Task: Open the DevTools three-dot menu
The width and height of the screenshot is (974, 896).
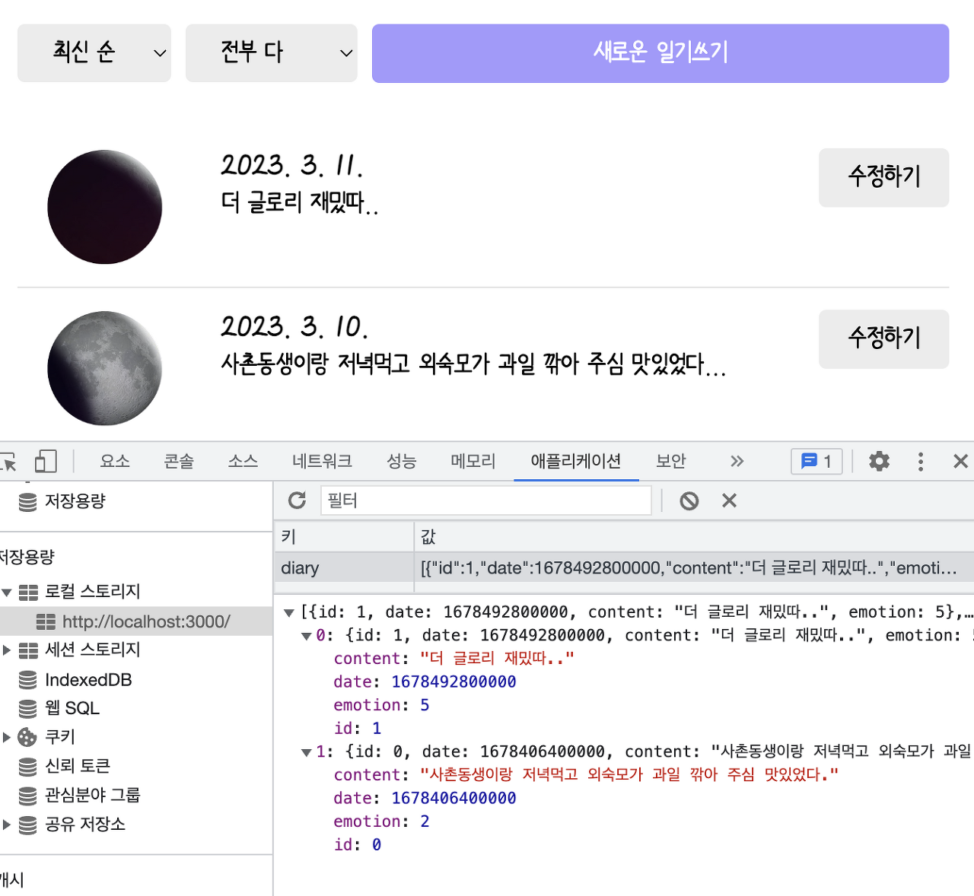Action: [x=921, y=461]
